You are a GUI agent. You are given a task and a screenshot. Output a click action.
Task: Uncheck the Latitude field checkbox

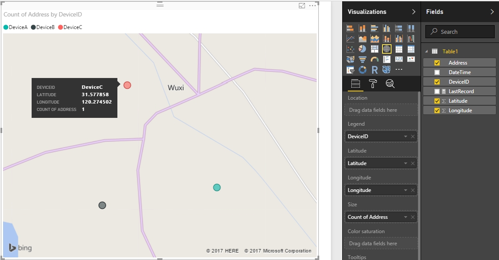[x=437, y=101]
